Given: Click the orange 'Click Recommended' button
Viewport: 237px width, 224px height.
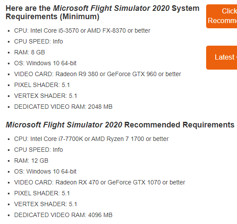Looking at the screenshot, I should (x=222, y=16).
